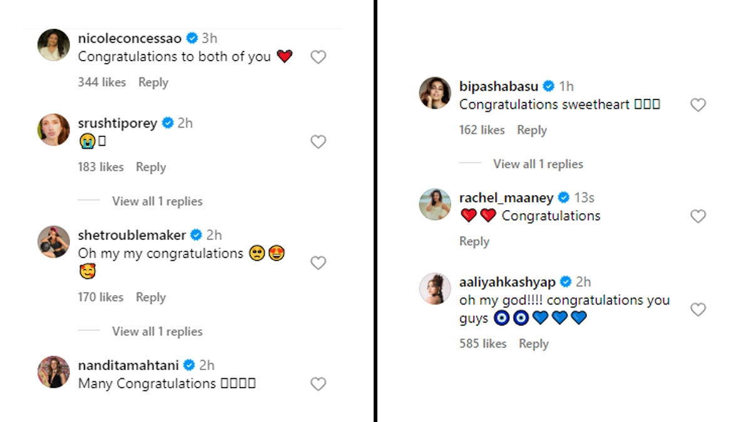
Task: Like nicoleconcessao's comment with the heart
Action: (x=319, y=58)
